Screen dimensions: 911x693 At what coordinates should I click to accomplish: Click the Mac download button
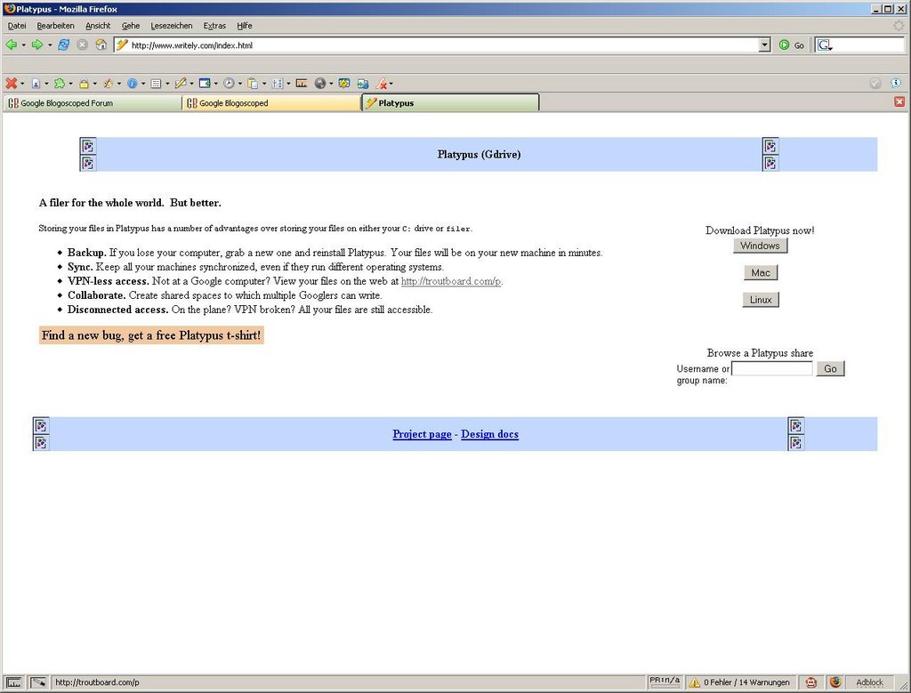[x=761, y=272]
